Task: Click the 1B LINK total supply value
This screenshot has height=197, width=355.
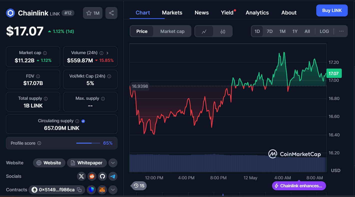Action: [x=33, y=106]
